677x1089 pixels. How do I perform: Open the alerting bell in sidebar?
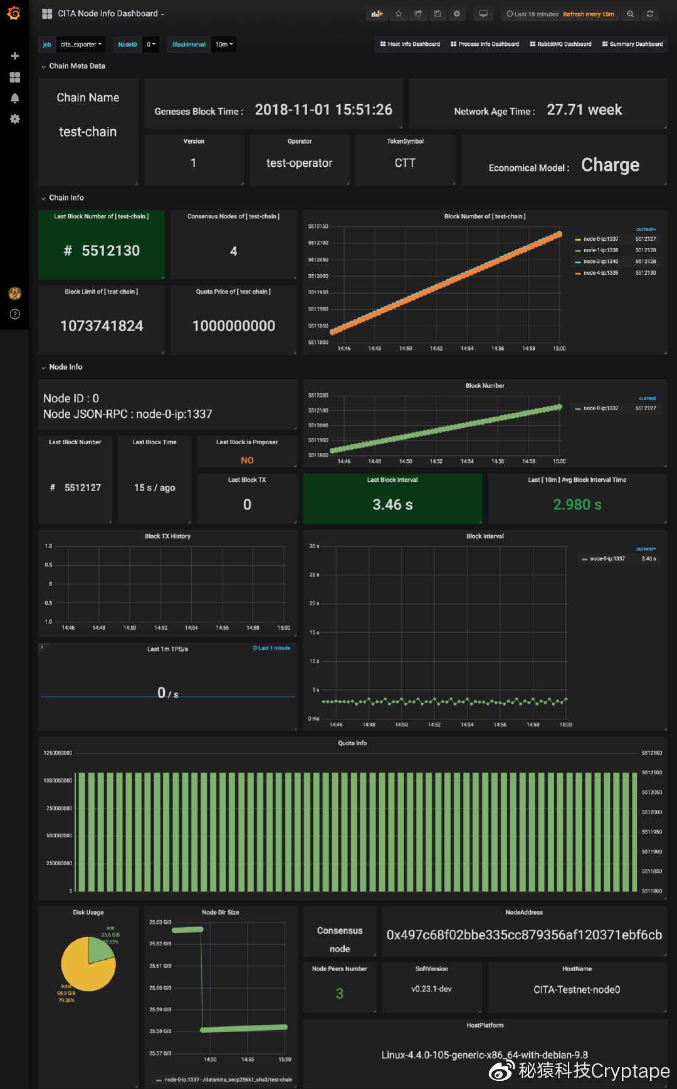pyautogui.click(x=15, y=98)
